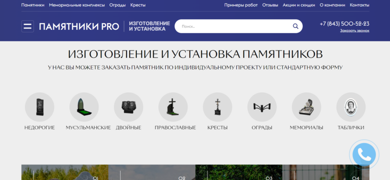Open the Недорогие monument category icon
Image resolution: width=390 pixels, height=180 pixels.
(x=39, y=107)
